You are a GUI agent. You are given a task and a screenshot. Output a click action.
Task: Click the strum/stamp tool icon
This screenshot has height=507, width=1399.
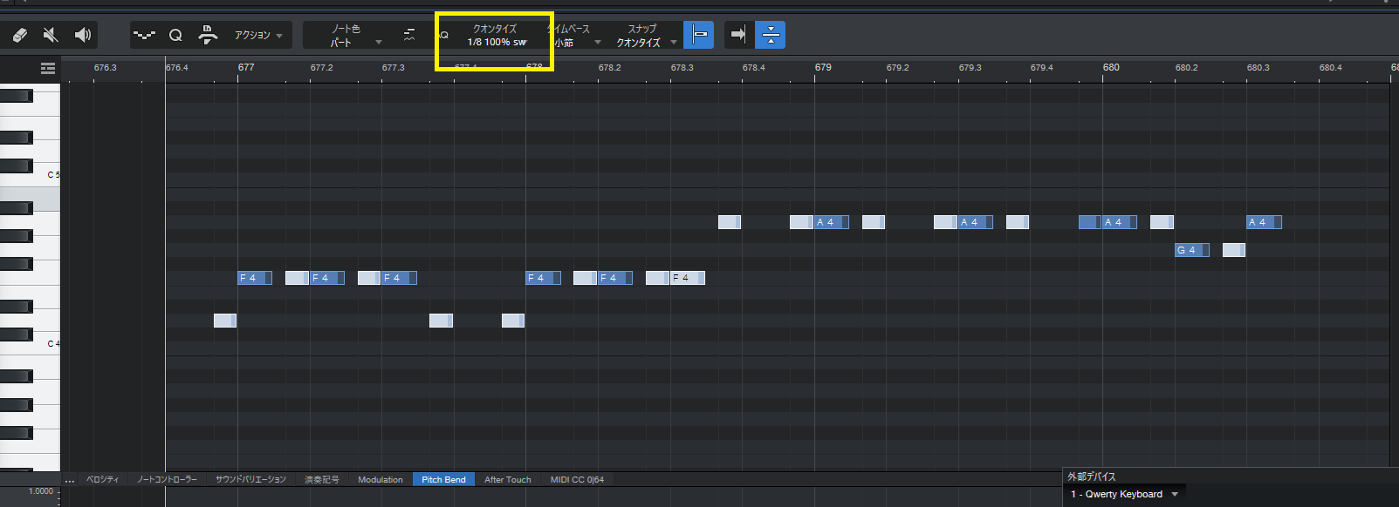(x=208, y=35)
